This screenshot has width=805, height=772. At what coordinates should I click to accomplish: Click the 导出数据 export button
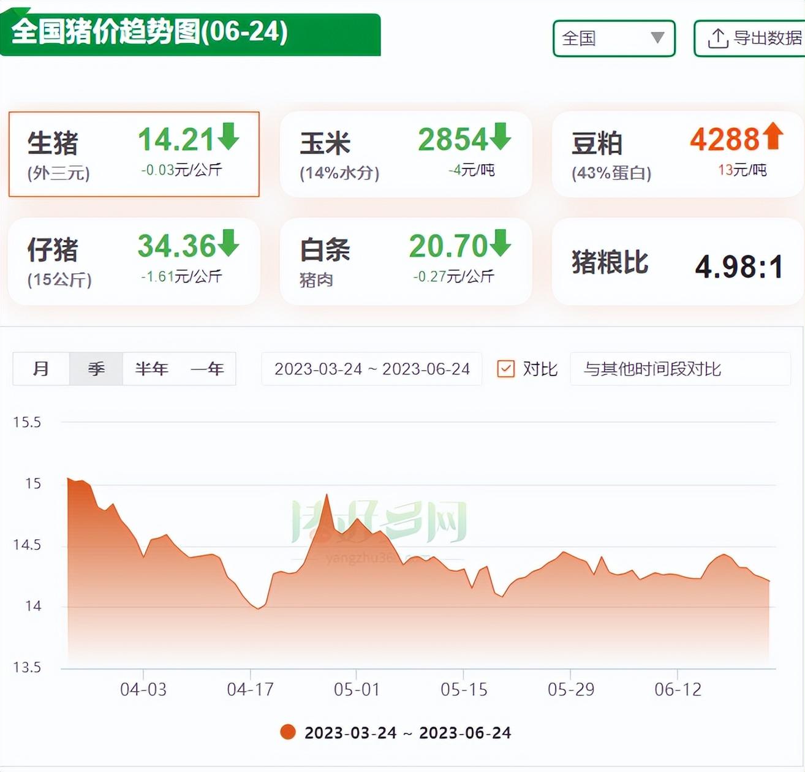(749, 38)
